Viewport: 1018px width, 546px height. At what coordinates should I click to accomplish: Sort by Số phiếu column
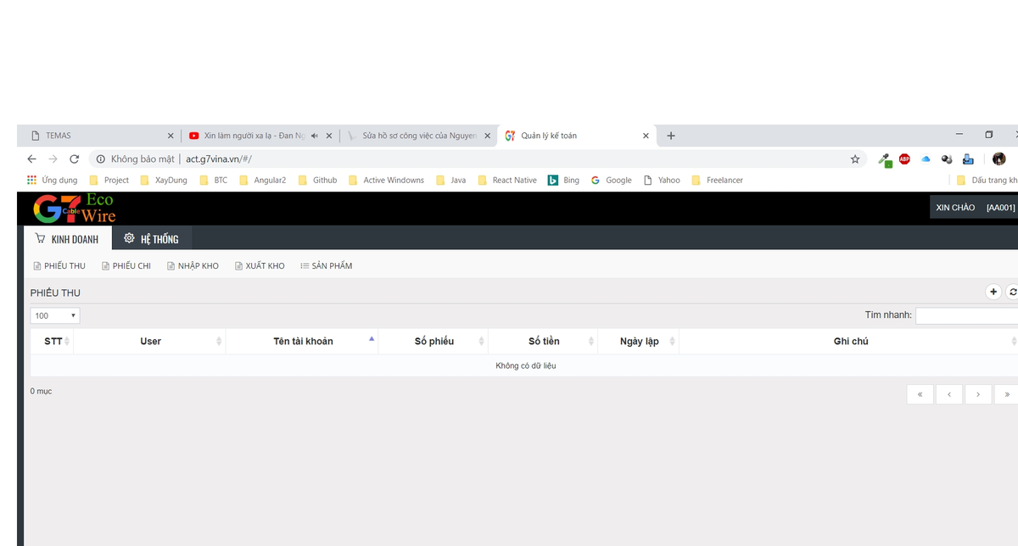434,341
